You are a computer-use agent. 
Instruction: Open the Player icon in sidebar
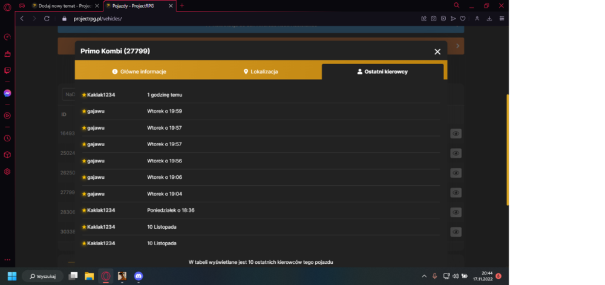7,115
